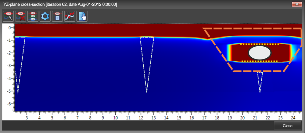Click the delete contour labels icon
This screenshot has height=133, width=305.
(21, 16)
